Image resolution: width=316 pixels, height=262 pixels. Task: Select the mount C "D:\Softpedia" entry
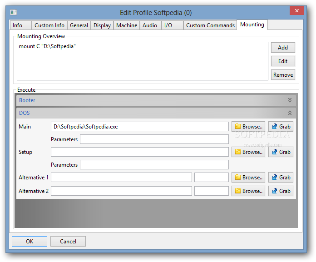(x=47, y=46)
